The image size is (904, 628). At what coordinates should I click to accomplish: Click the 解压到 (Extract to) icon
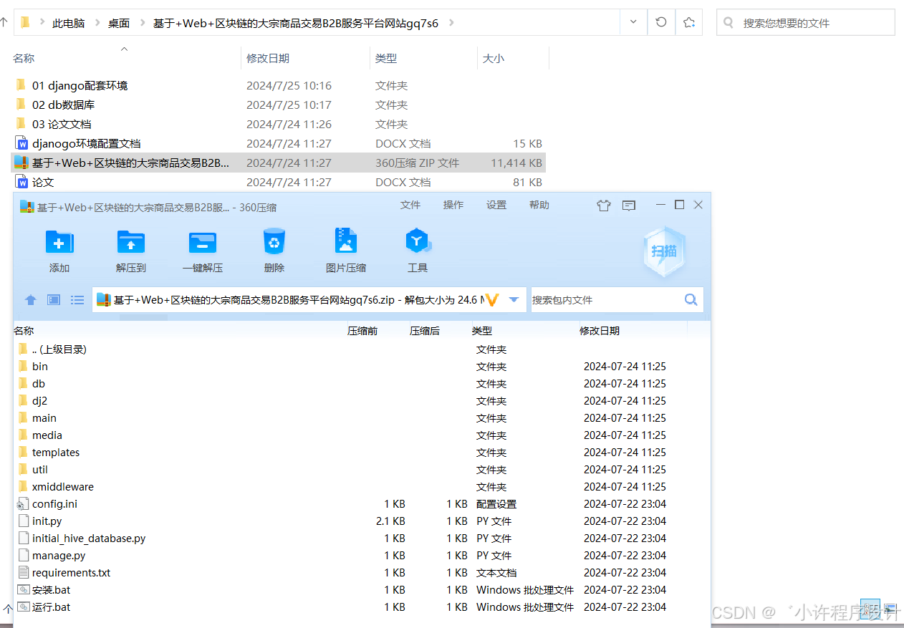point(131,243)
